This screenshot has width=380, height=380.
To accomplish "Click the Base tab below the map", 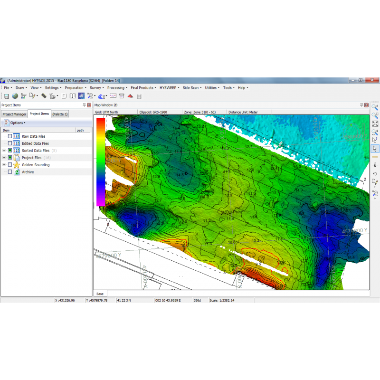I will (x=99, y=294).
